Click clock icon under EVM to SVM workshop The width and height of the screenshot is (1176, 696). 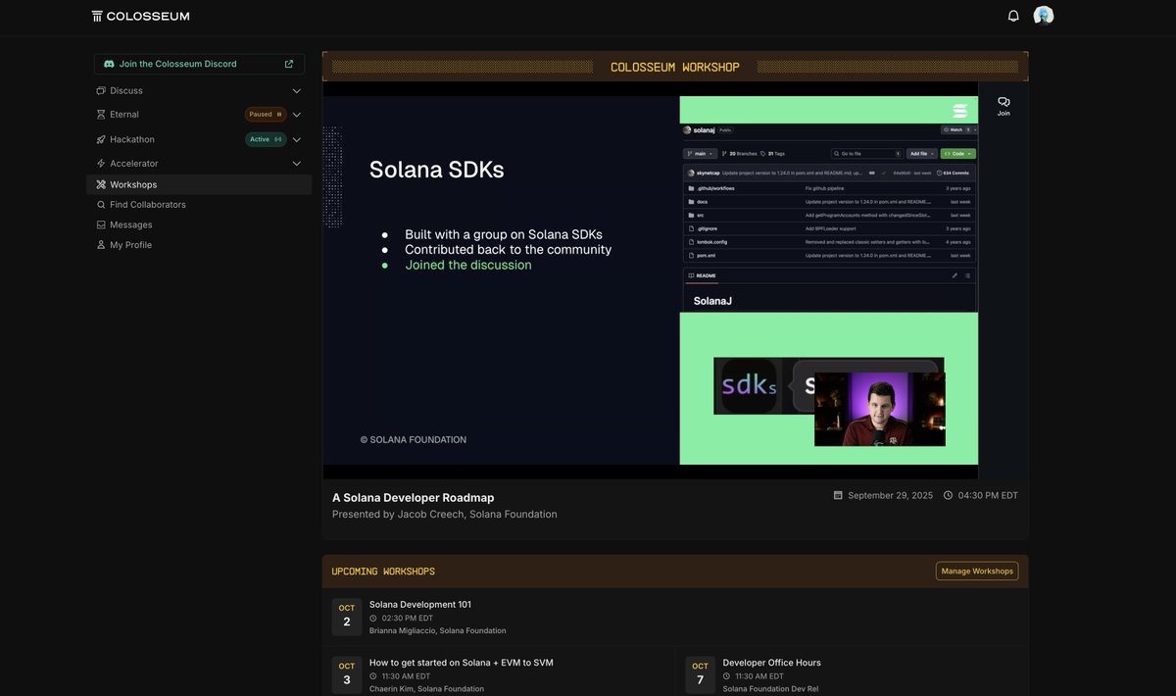click(373, 676)
